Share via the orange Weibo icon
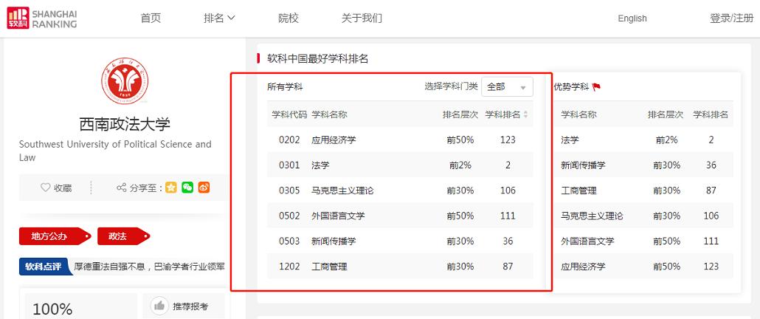The image size is (760, 319). click(x=204, y=187)
